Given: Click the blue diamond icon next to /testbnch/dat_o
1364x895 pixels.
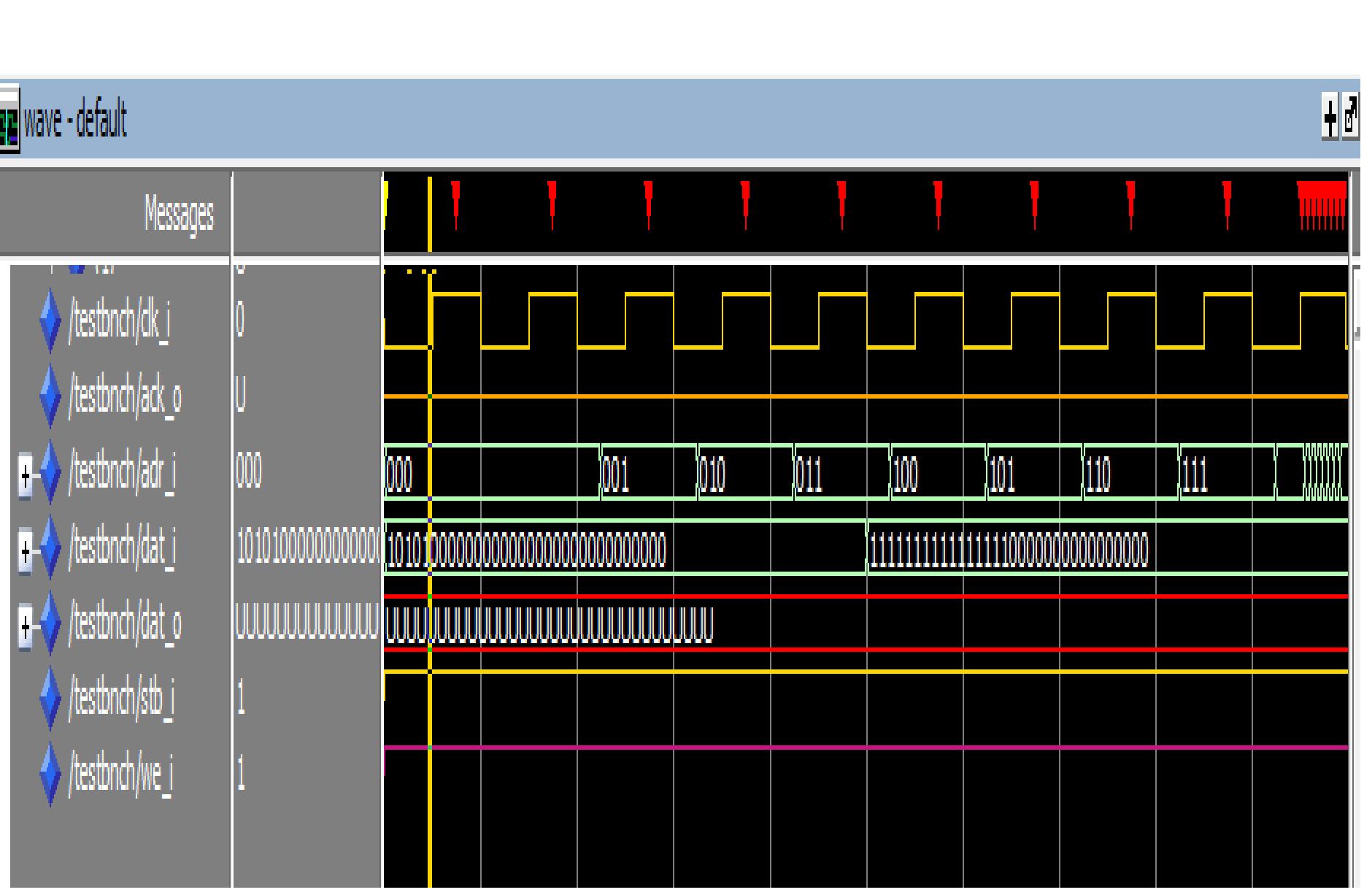Looking at the screenshot, I should click(x=50, y=624).
